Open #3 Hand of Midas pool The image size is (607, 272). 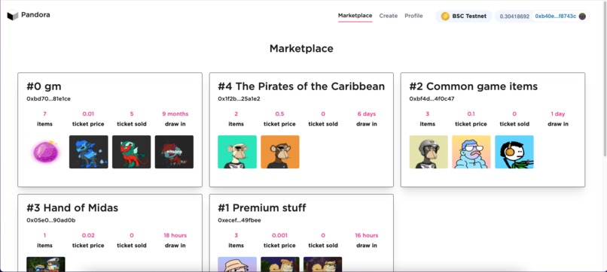click(72, 208)
